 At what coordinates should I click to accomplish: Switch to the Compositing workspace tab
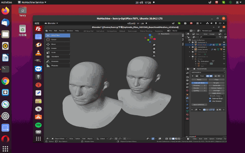(112, 31)
